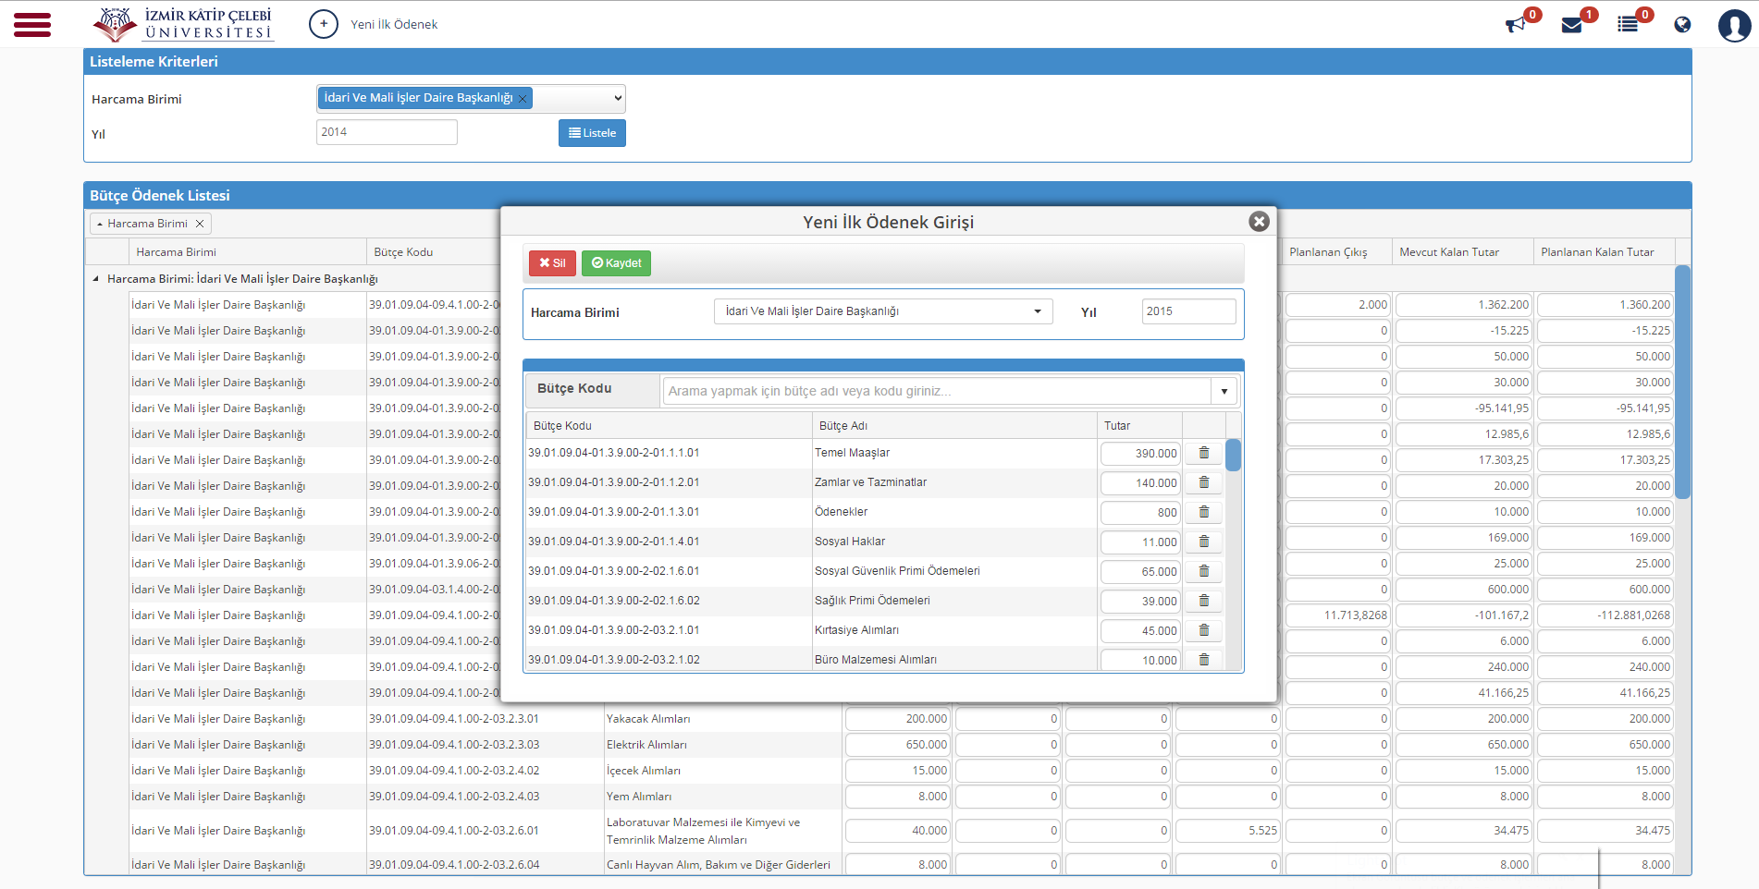
Task: Delete the Temel Maaşlar row
Action: [x=1204, y=453]
